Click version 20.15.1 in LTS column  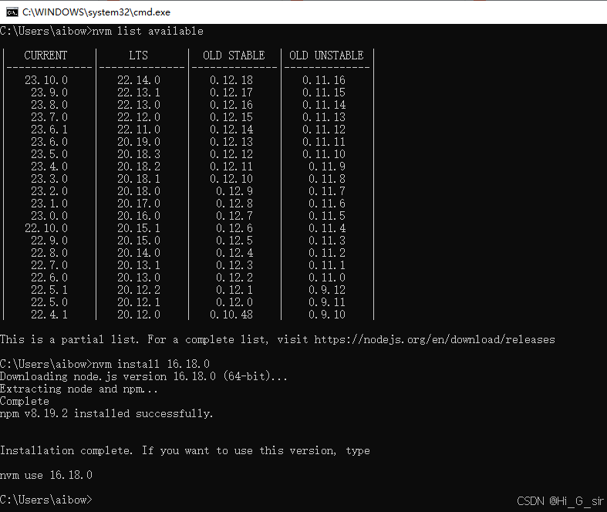click(x=139, y=228)
